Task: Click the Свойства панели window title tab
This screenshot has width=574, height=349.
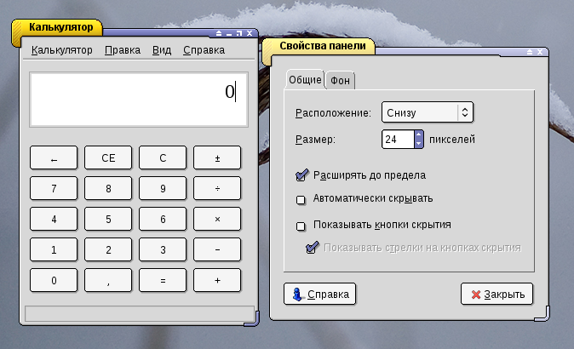Action: [323, 46]
